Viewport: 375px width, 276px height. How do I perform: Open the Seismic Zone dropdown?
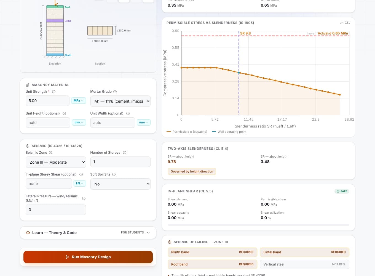click(56, 162)
